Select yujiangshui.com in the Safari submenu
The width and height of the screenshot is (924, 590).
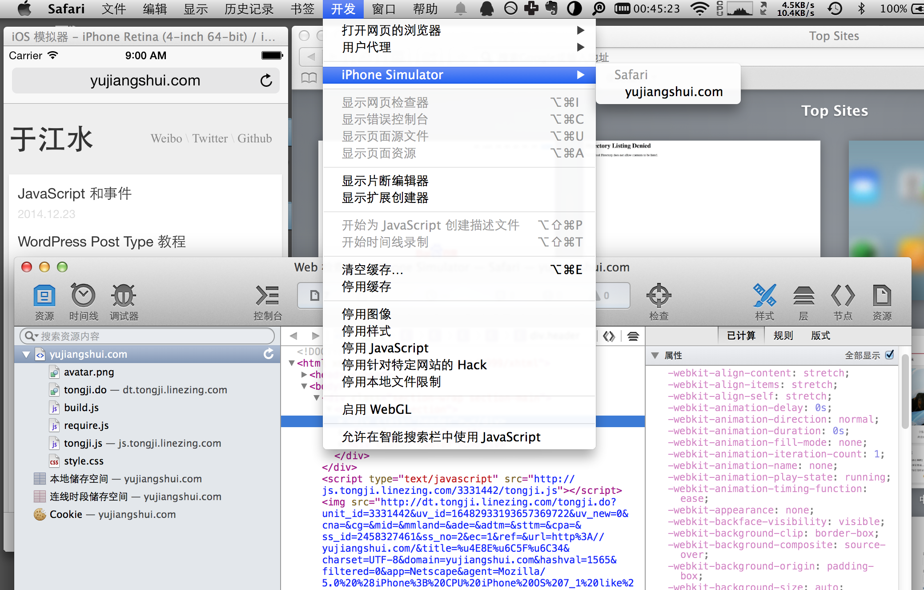point(668,92)
